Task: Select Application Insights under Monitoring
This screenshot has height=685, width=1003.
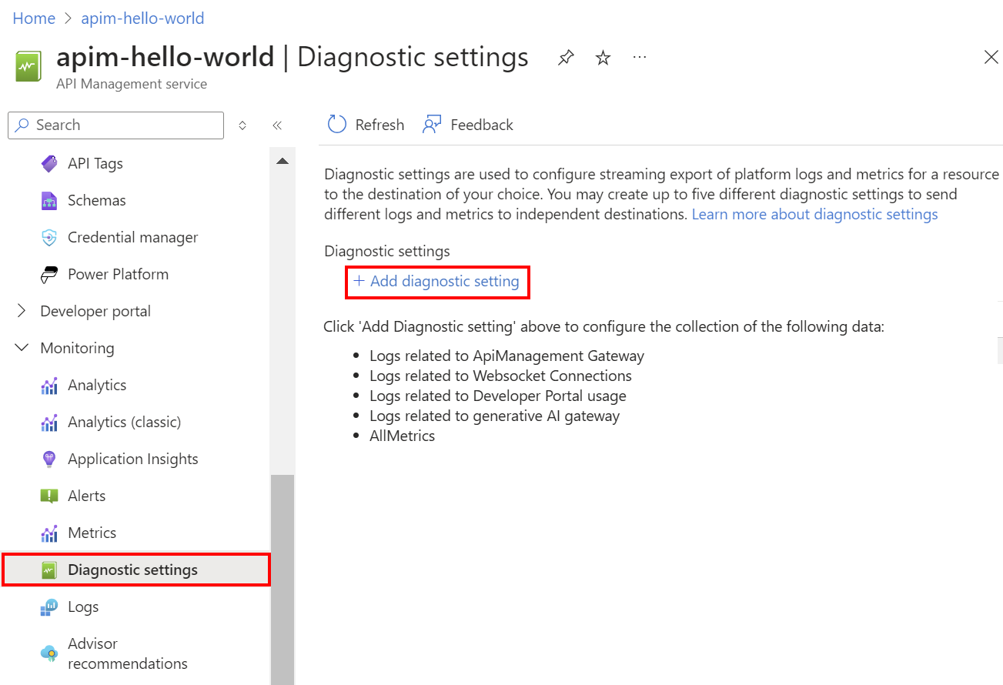Action: click(133, 459)
